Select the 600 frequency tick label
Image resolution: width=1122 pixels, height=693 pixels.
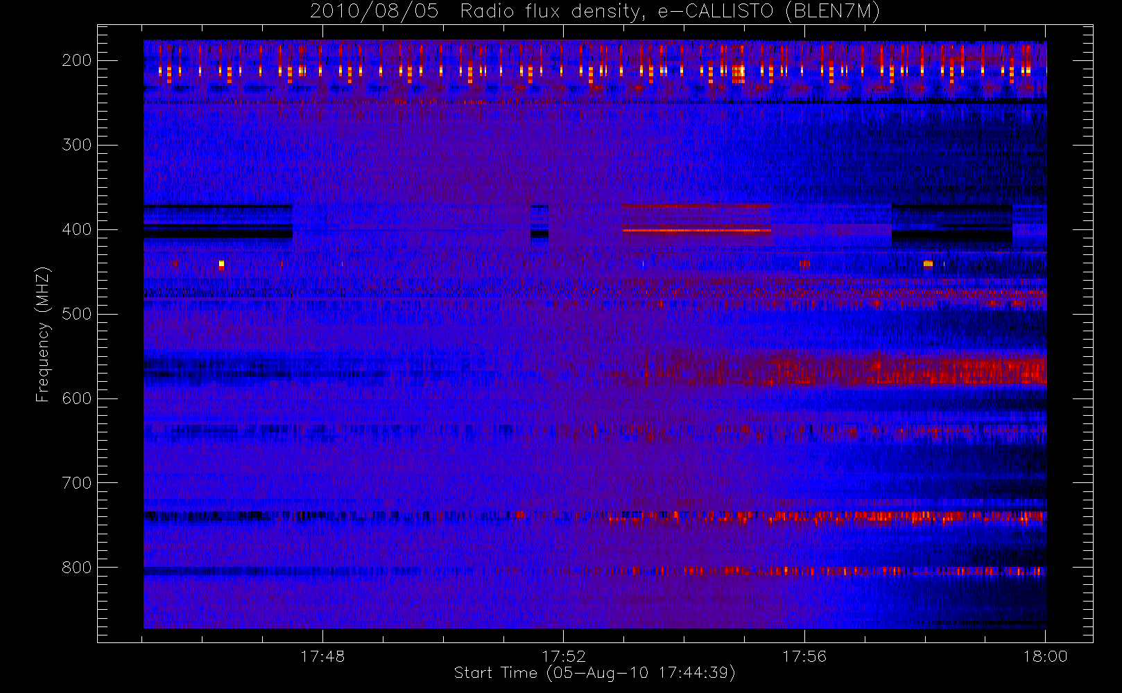click(x=76, y=398)
